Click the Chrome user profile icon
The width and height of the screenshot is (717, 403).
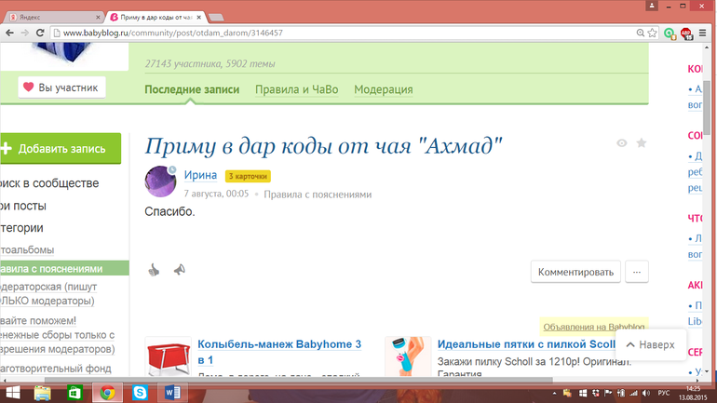652,6
